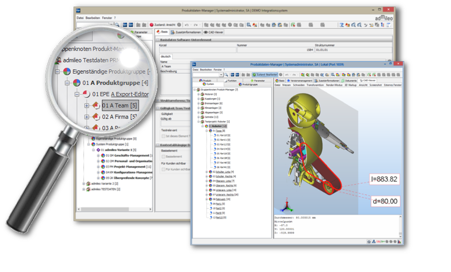This screenshot has height=272, width=451.
Task: Expand the Getriebe tree node
Action: (x=198, y=117)
